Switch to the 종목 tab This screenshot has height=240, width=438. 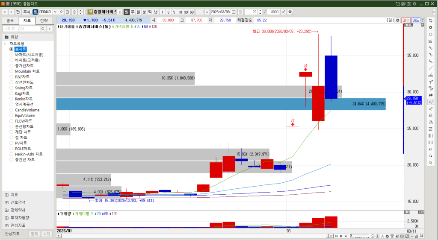[10, 20]
